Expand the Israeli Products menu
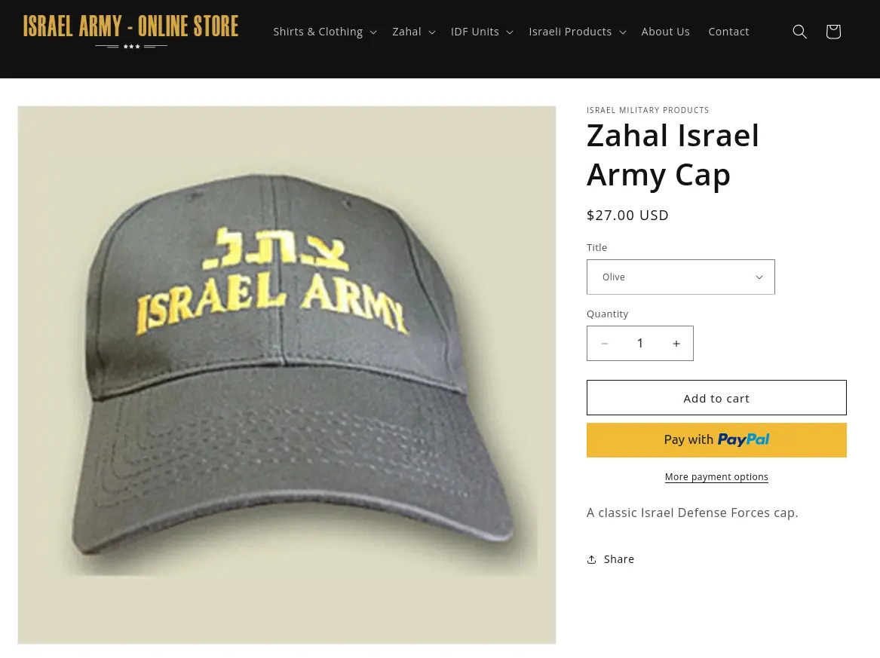This screenshot has width=880, height=658. [x=577, y=32]
